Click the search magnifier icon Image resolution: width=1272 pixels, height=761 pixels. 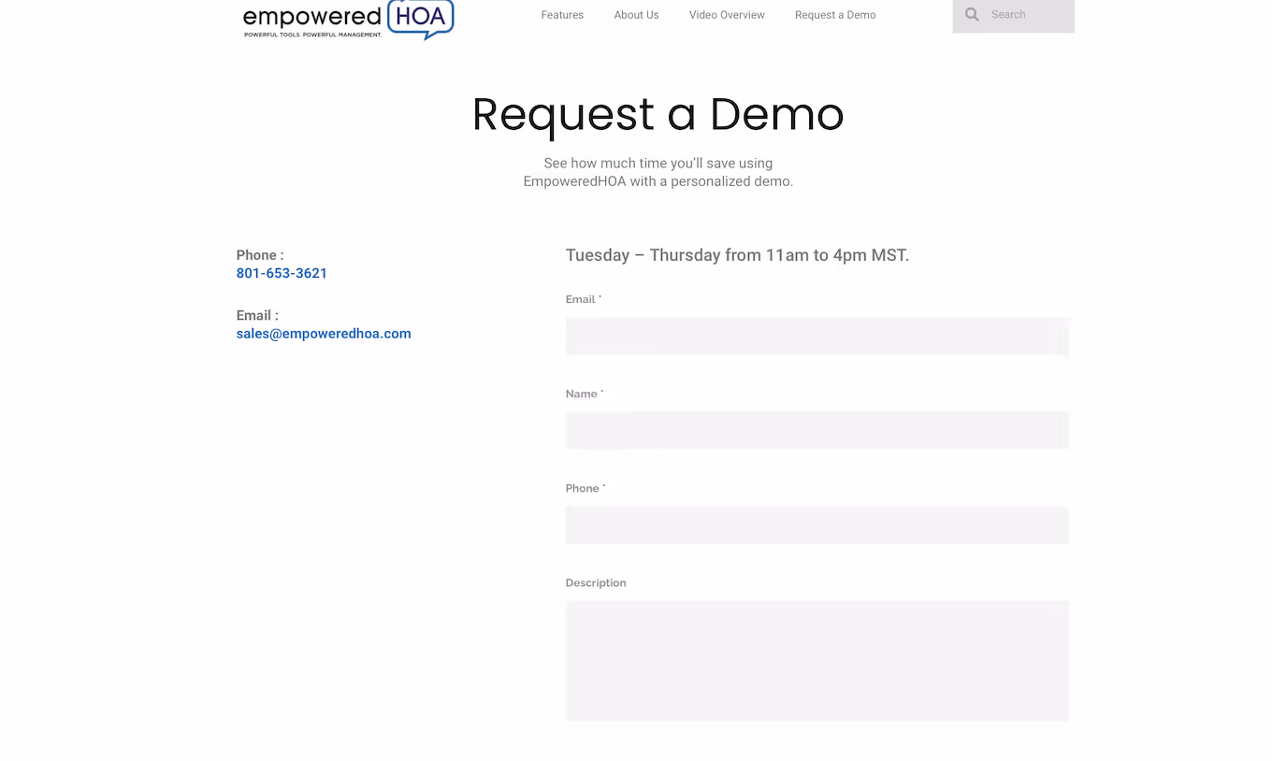coord(972,15)
